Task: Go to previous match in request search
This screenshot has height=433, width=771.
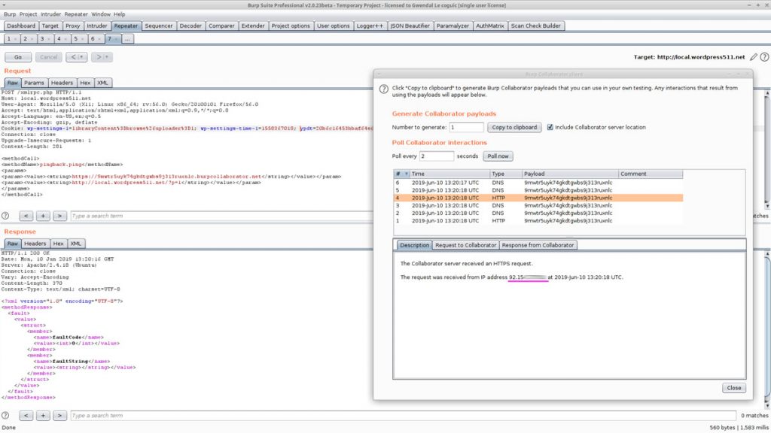Action: pyautogui.click(x=26, y=216)
